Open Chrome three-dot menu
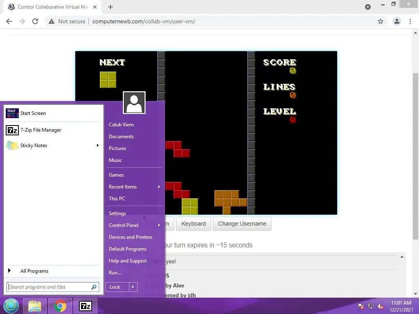The height and width of the screenshot is (314, 419). coord(410,21)
